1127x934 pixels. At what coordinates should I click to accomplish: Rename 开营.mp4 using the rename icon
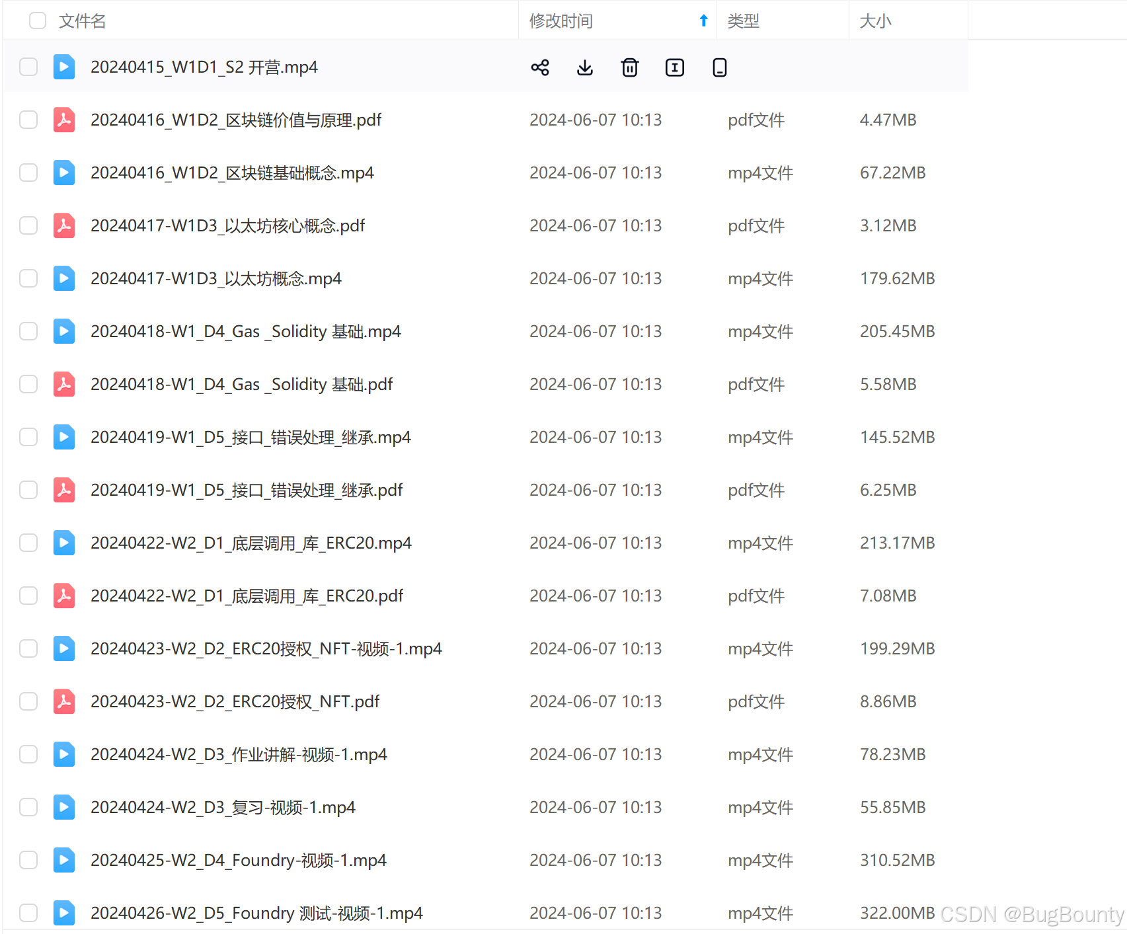point(674,67)
